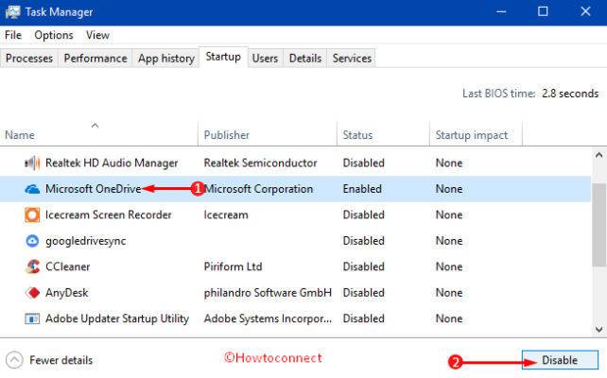Click the CCleaner icon
This screenshot has height=378, width=607.
[32, 266]
